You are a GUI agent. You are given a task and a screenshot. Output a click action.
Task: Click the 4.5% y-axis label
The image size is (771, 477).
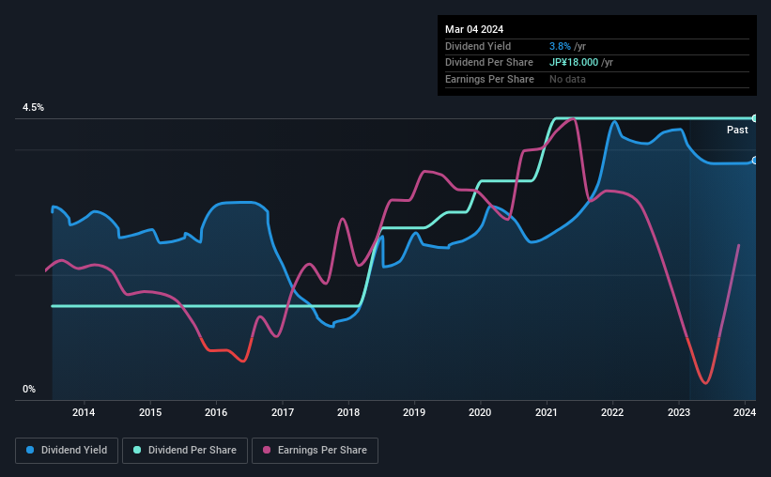coord(33,107)
